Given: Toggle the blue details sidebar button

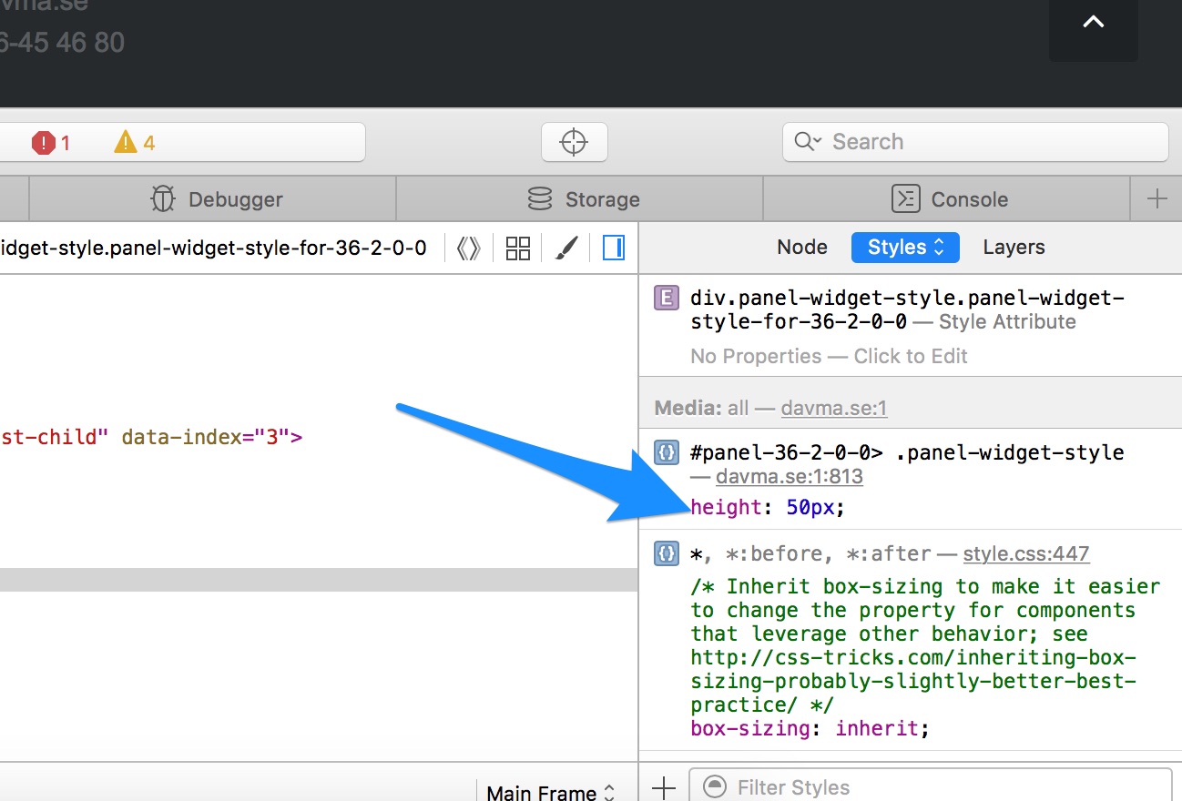Looking at the screenshot, I should (x=614, y=248).
